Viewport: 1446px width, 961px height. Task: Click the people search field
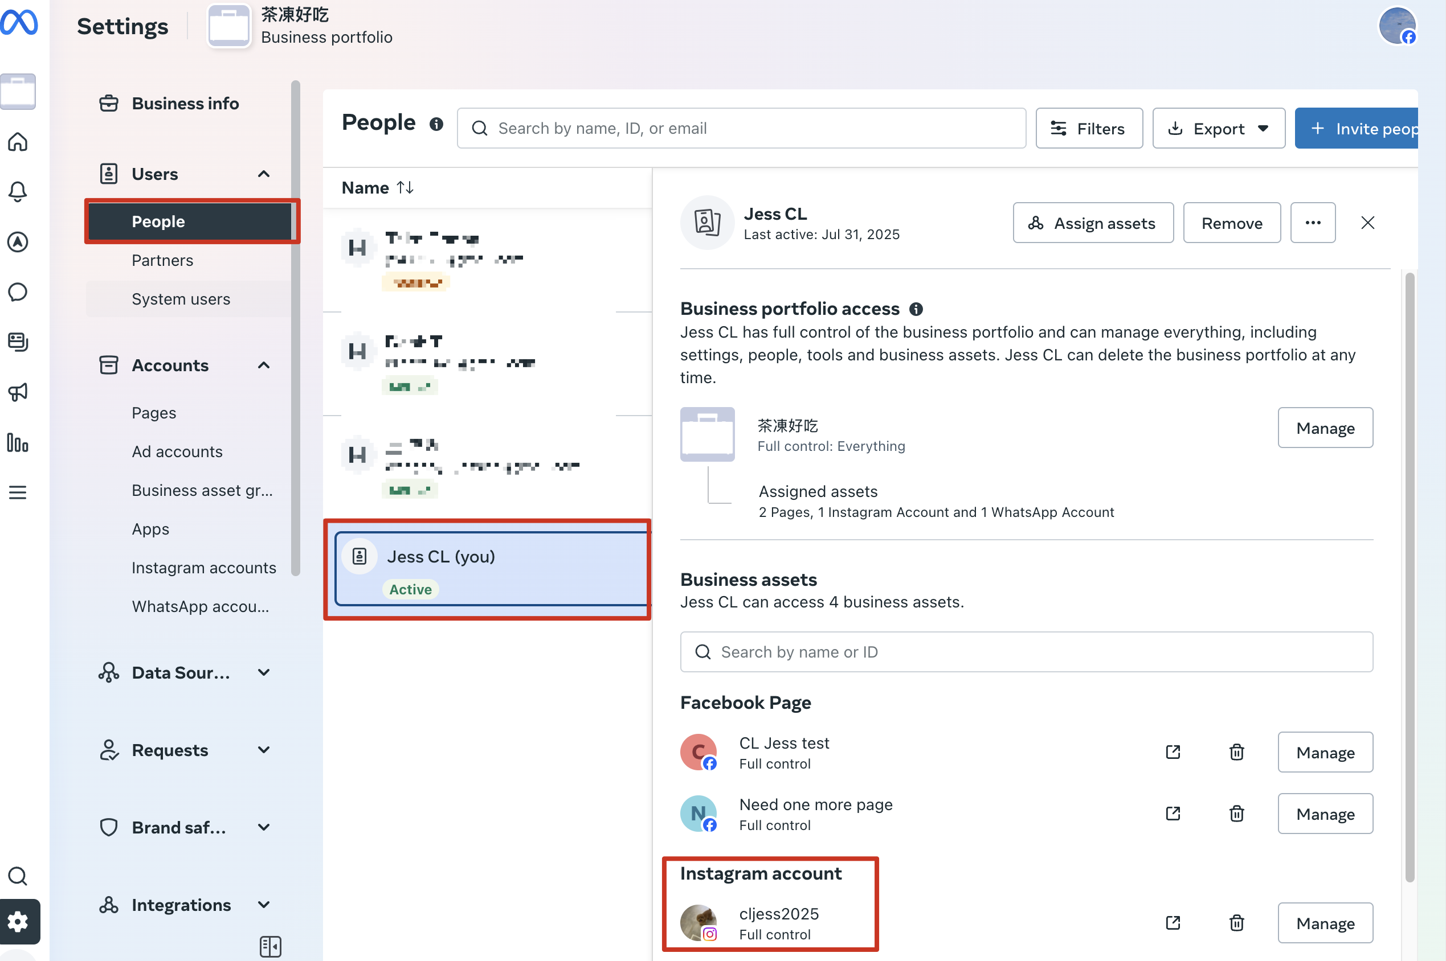pos(741,128)
